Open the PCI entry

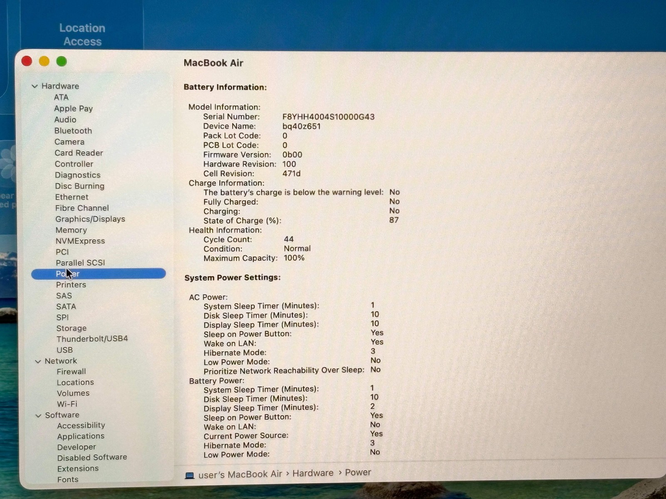click(62, 252)
